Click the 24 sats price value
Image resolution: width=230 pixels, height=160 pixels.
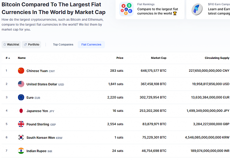118,151
